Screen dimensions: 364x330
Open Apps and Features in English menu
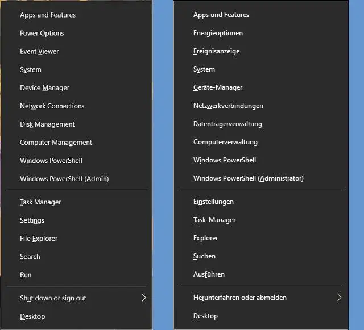[x=48, y=15]
